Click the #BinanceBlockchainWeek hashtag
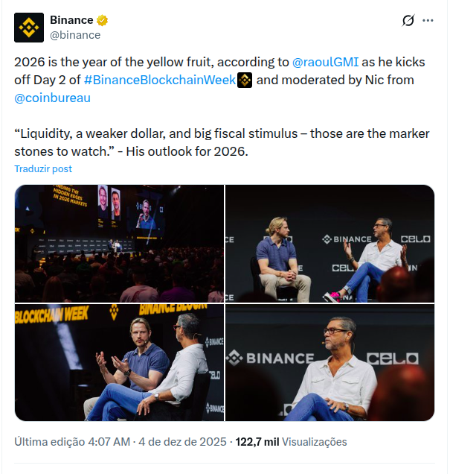450x474 pixels. (160, 80)
